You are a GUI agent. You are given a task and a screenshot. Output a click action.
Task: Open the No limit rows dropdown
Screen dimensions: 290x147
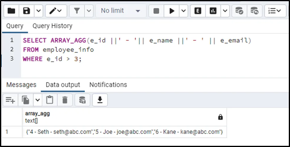[121, 11]
